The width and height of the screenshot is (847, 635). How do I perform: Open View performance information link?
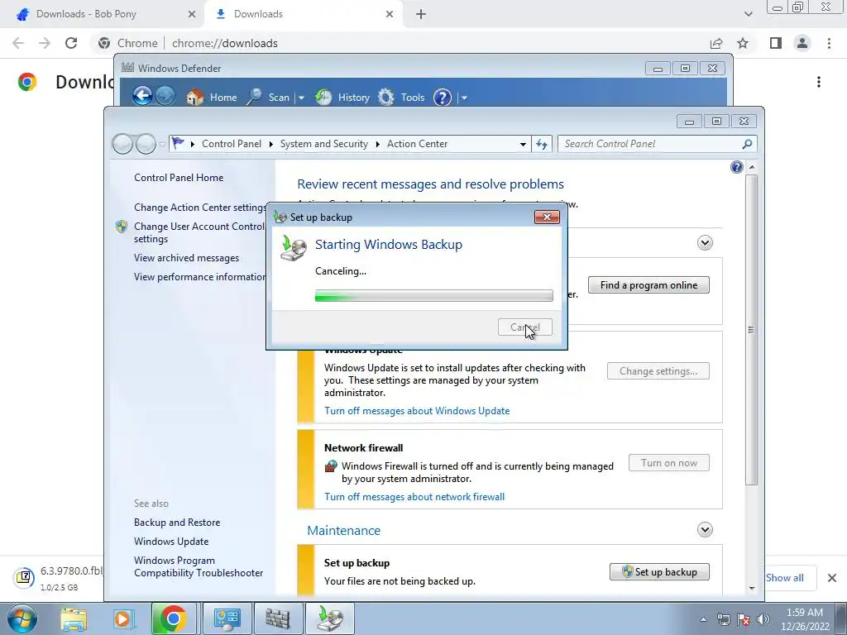coord(200,276)
